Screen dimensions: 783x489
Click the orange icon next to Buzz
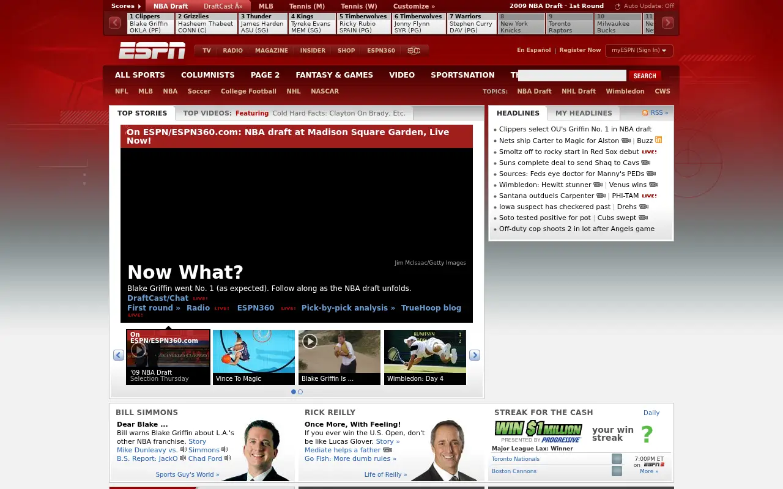[x=659, y=140]
